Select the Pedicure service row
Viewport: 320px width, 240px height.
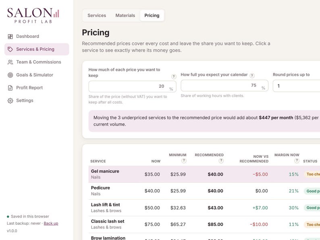[204, 191]
